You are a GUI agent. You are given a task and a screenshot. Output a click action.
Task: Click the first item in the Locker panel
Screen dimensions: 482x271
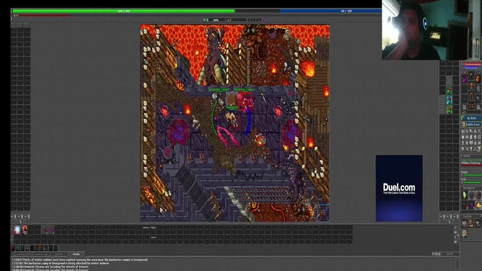[464, 224]
